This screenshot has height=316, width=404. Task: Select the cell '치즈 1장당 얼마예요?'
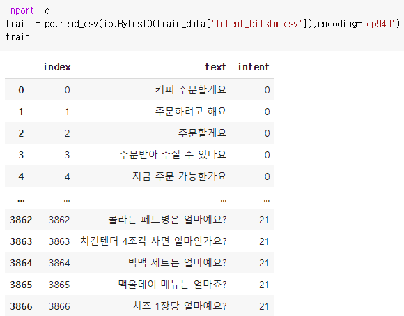179,306
